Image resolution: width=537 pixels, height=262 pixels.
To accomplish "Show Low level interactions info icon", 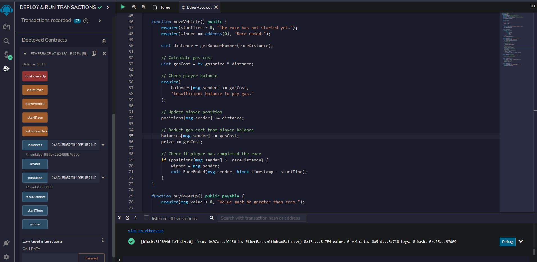I will [x=103, y=240].
